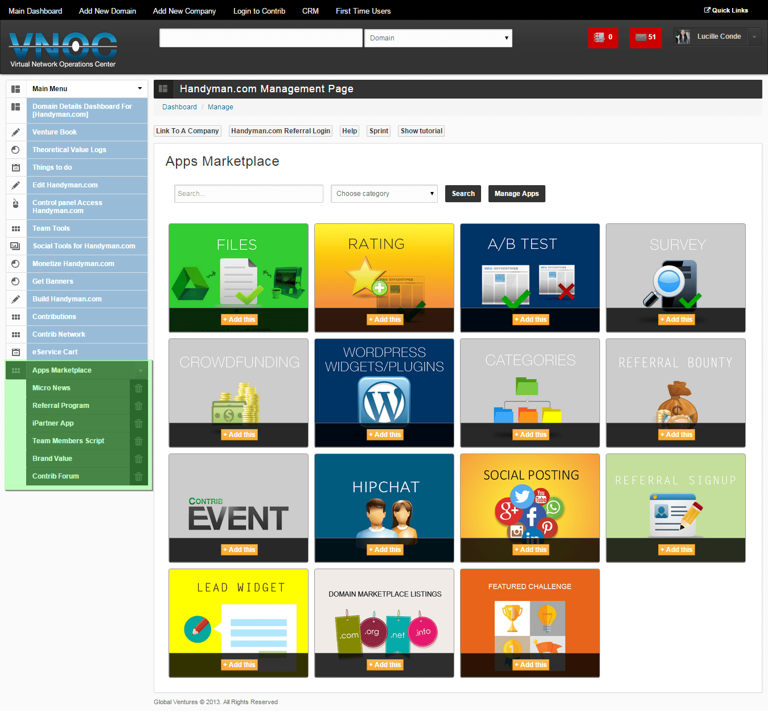768x711 pixels.
Task: Delete Micro News app via trash icon
Action: (x=138, y=388)
